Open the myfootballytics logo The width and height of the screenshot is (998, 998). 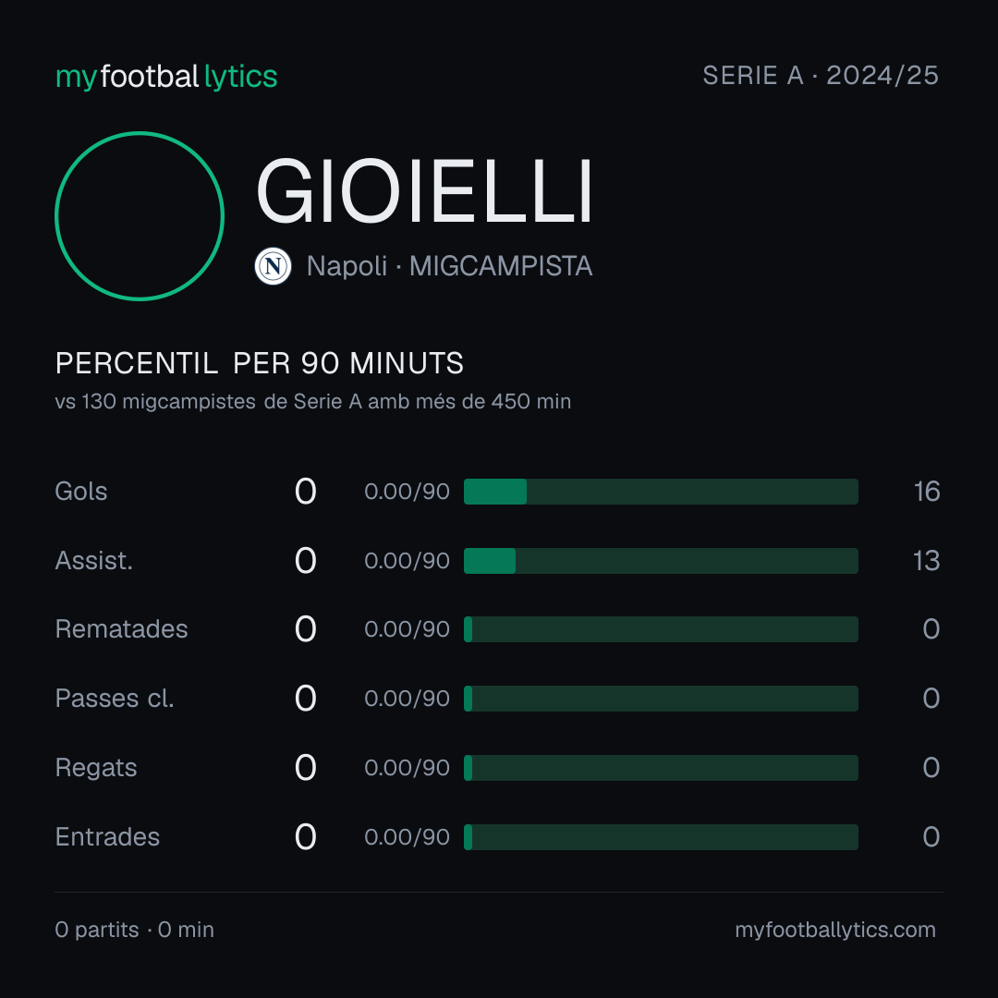[x=166, y=77]
